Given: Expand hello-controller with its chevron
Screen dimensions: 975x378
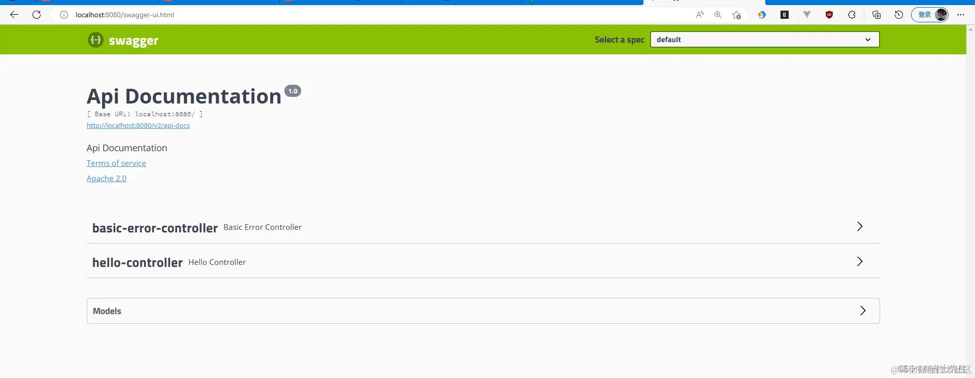Looking at the screenshot, I should [x=860, y=261].
